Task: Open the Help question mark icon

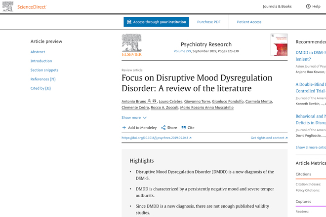Action: click(308, 6)
